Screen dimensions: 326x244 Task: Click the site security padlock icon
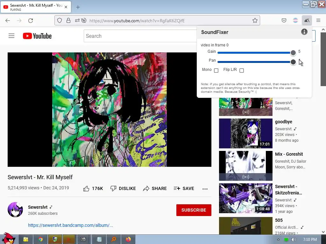click(x=68, y=20)
